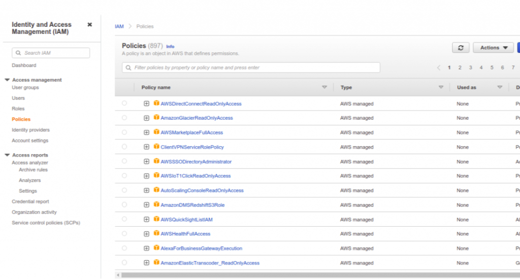Click the scrollbar left arrow

coord(118,275)
